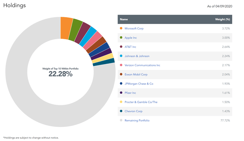Open the Microsoft Corp holding link
This screenshot has width=244, height=141.
[134, 29]
